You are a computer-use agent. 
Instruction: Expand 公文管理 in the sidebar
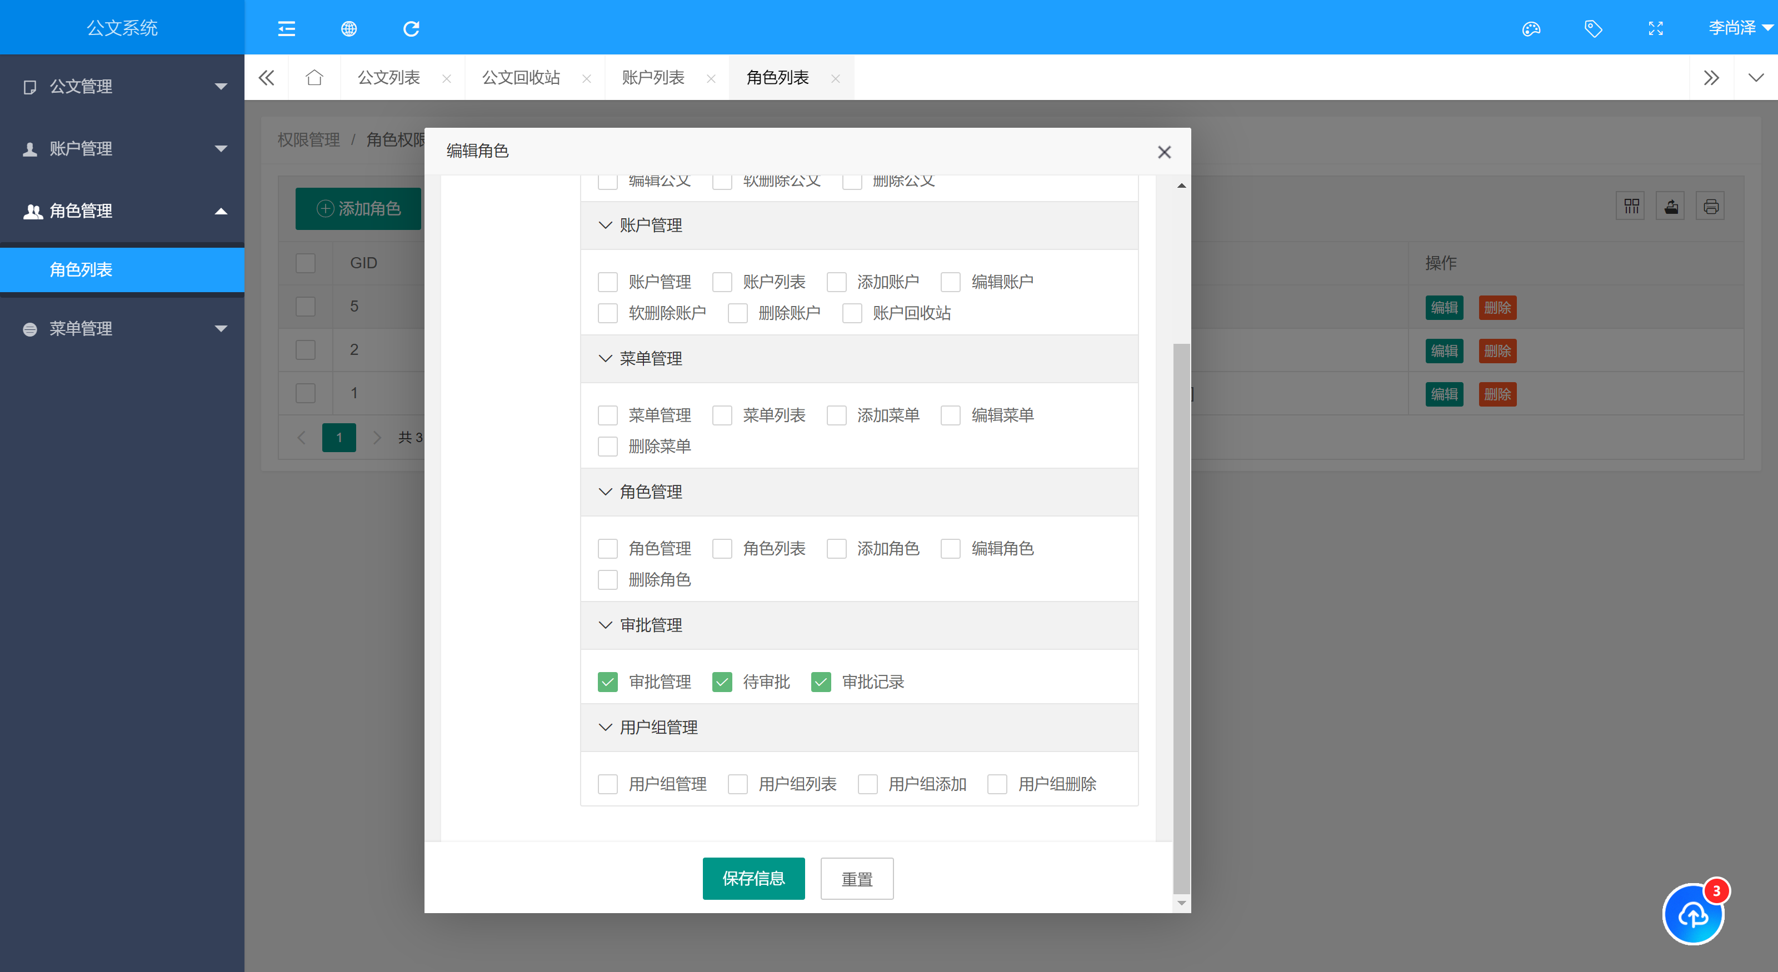click(x=122, y=86)
